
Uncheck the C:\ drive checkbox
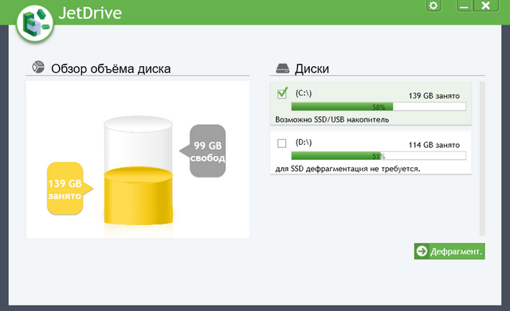coord(282,93)
